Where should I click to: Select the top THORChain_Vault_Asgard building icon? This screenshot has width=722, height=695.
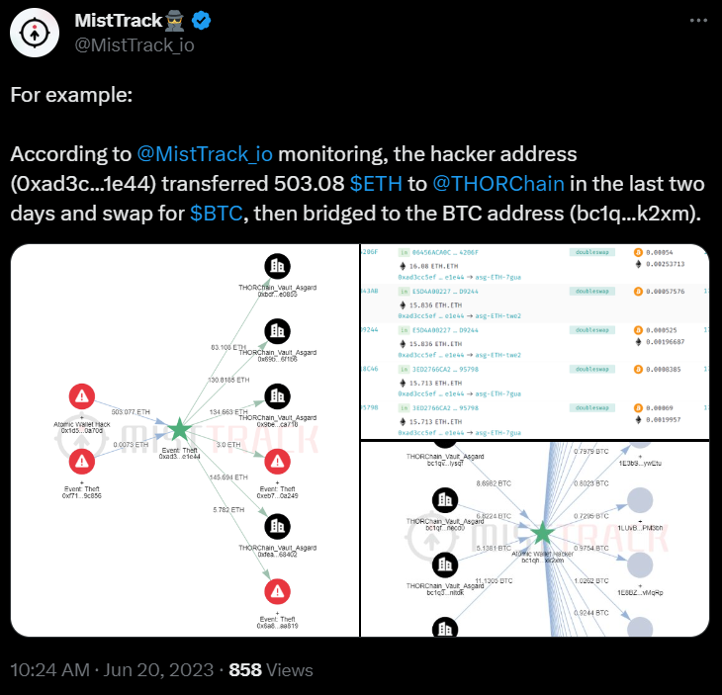[x=277, y=266]
